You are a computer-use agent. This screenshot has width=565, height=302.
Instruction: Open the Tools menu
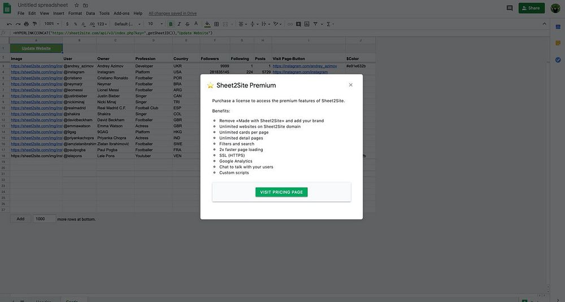tap(104, 14)
